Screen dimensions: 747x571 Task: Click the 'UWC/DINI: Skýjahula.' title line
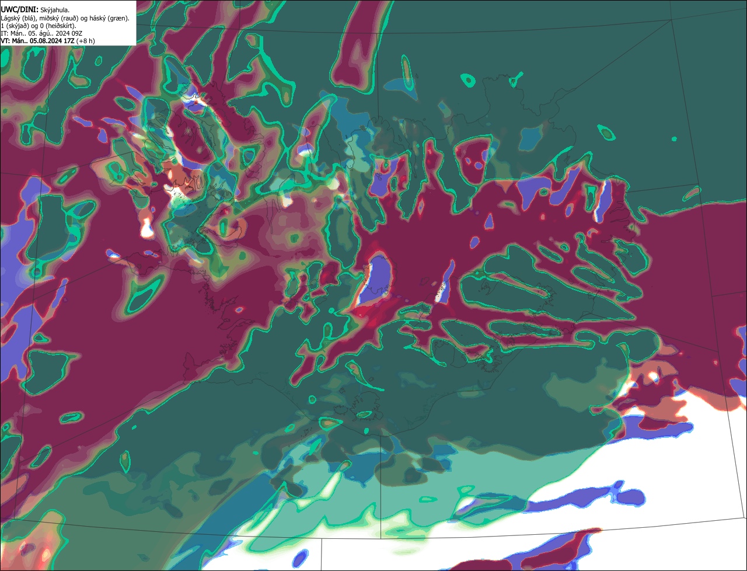coord(35,9)
